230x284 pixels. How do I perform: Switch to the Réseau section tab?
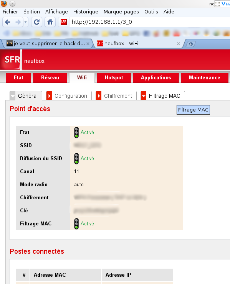[50, 78]
